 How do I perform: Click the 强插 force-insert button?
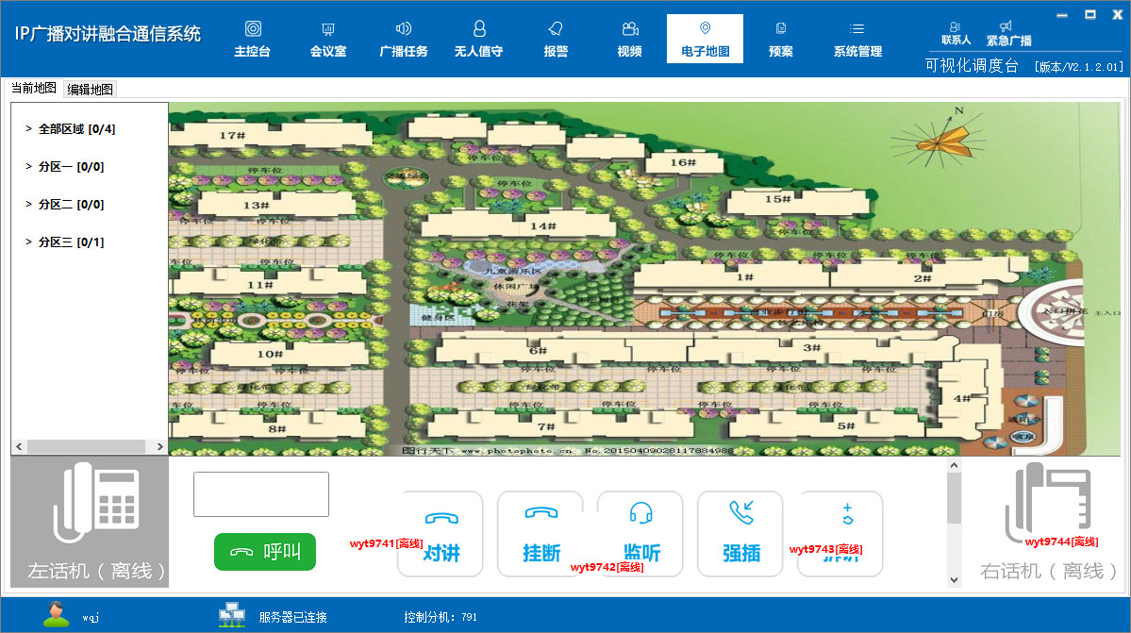point(740,534)
